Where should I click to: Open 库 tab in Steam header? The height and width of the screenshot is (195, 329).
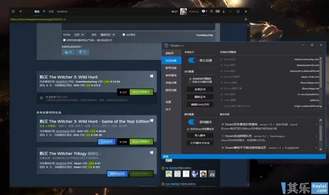click(44, 11)
